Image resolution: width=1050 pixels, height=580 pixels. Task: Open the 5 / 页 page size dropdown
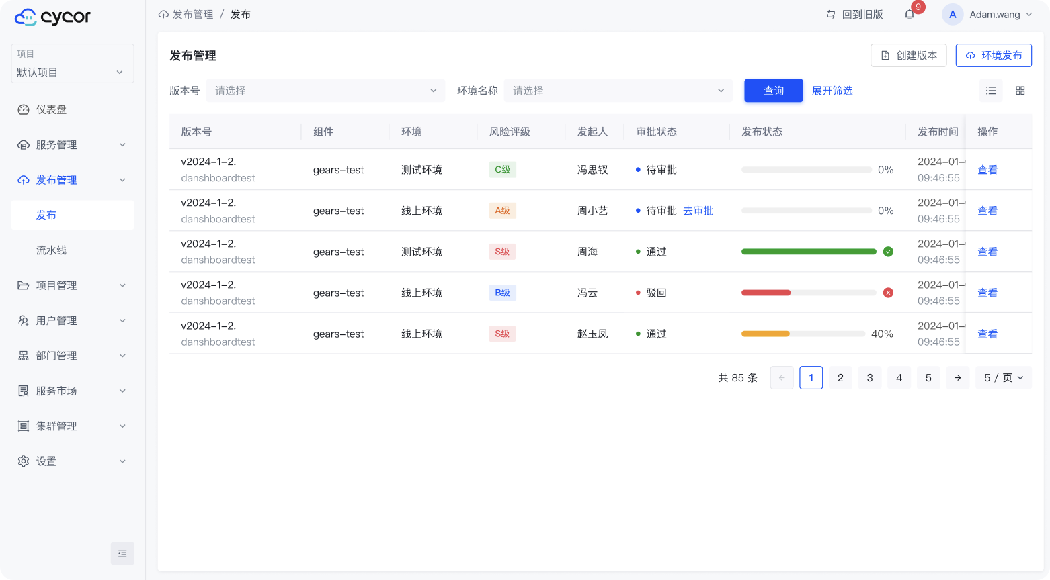[1003, 378]
